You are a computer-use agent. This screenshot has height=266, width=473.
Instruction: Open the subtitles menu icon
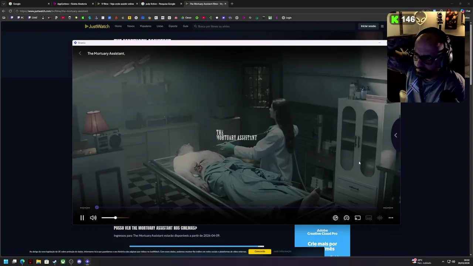368,218
